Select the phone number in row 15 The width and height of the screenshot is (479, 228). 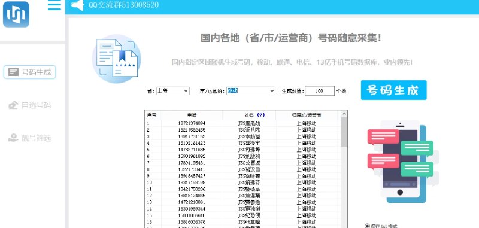[192, 215]
